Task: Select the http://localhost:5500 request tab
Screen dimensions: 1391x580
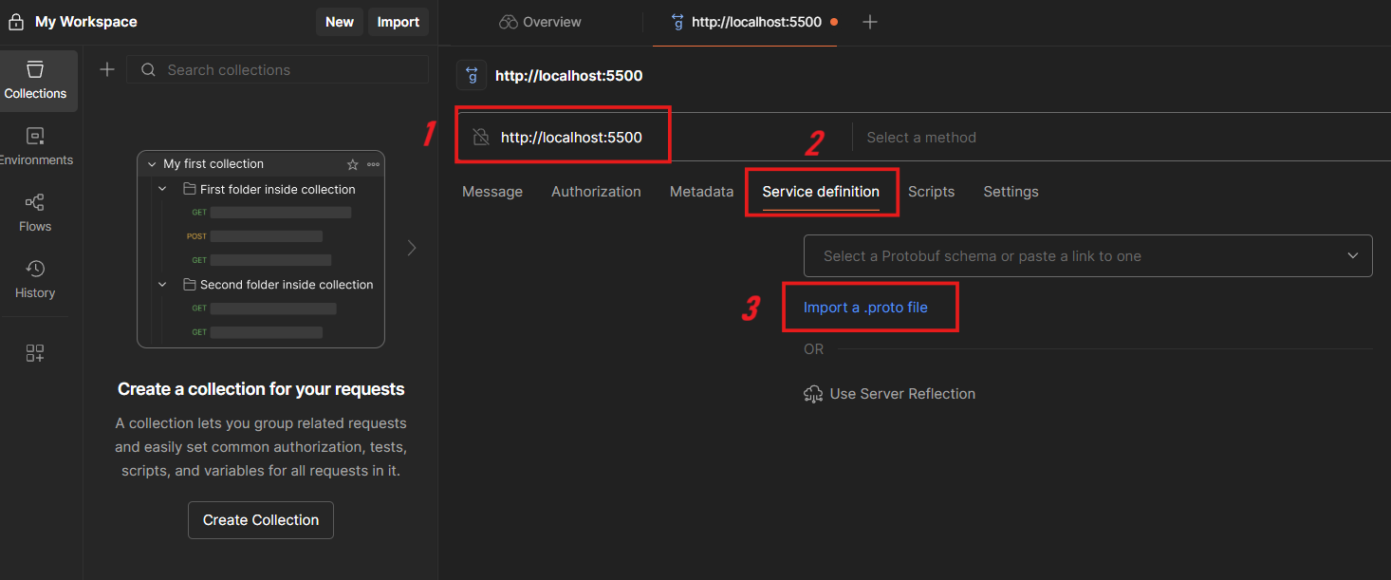Action: pos(746,22)
